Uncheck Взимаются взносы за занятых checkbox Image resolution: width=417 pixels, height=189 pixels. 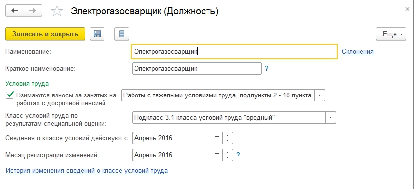point(10,95)
